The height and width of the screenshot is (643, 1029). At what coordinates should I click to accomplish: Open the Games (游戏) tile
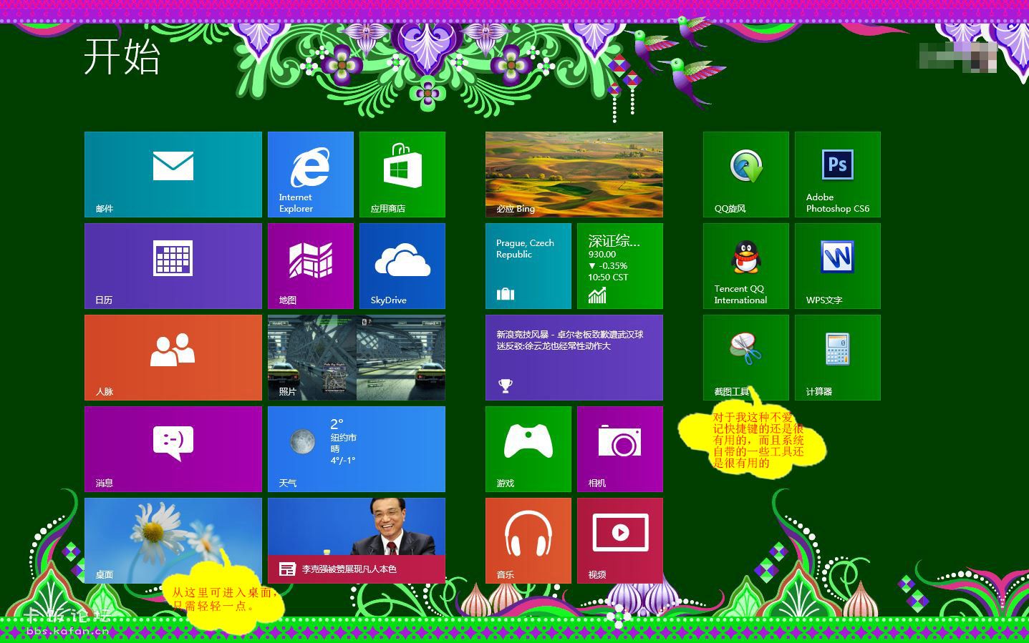coord(528,449)
